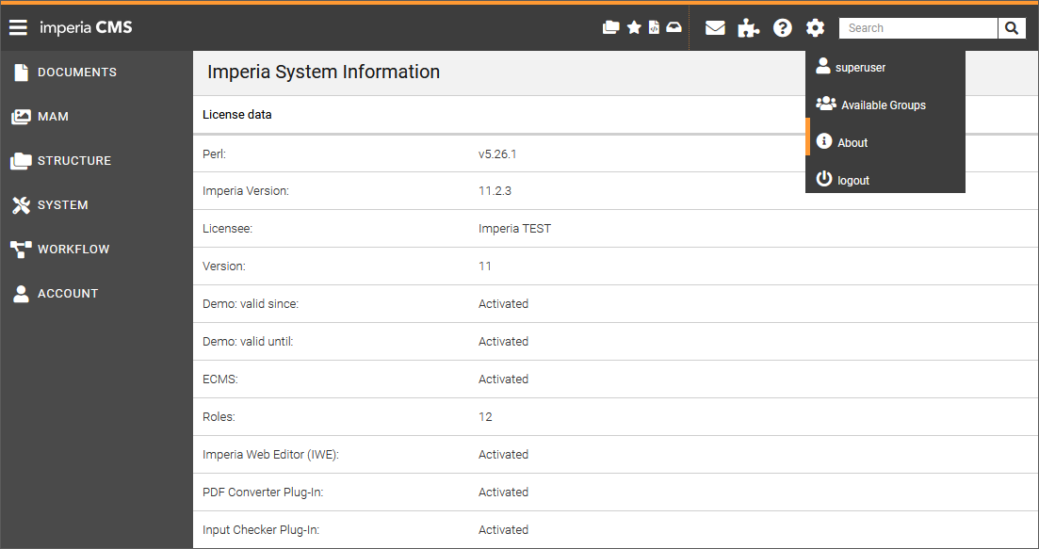This screenshot has width=1039, height=549.
Task: Click the user silhouette icon beside superuser
Action: (823, 65)
